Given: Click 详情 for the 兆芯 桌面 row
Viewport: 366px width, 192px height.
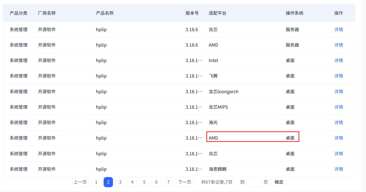Looking at the screenshot, I should tap(338, 154).
